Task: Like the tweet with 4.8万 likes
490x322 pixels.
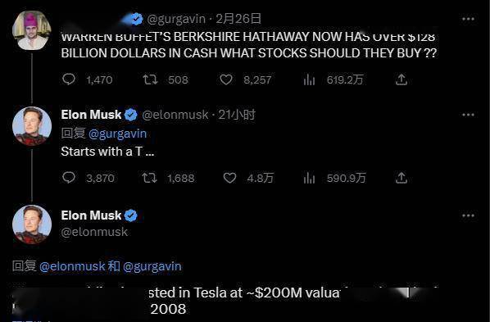Action: 229,178
